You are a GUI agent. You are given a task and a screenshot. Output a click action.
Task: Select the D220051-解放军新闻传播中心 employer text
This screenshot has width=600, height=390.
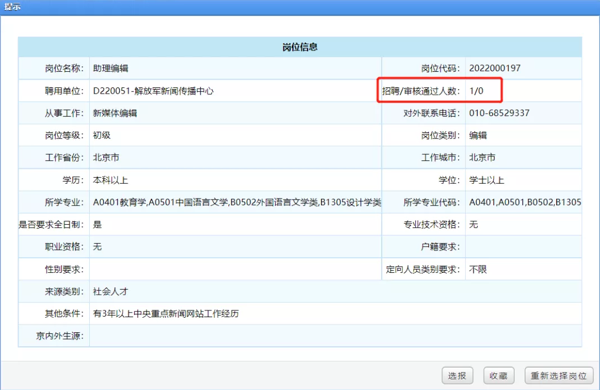pyautogui.click(x=153, y=91)
